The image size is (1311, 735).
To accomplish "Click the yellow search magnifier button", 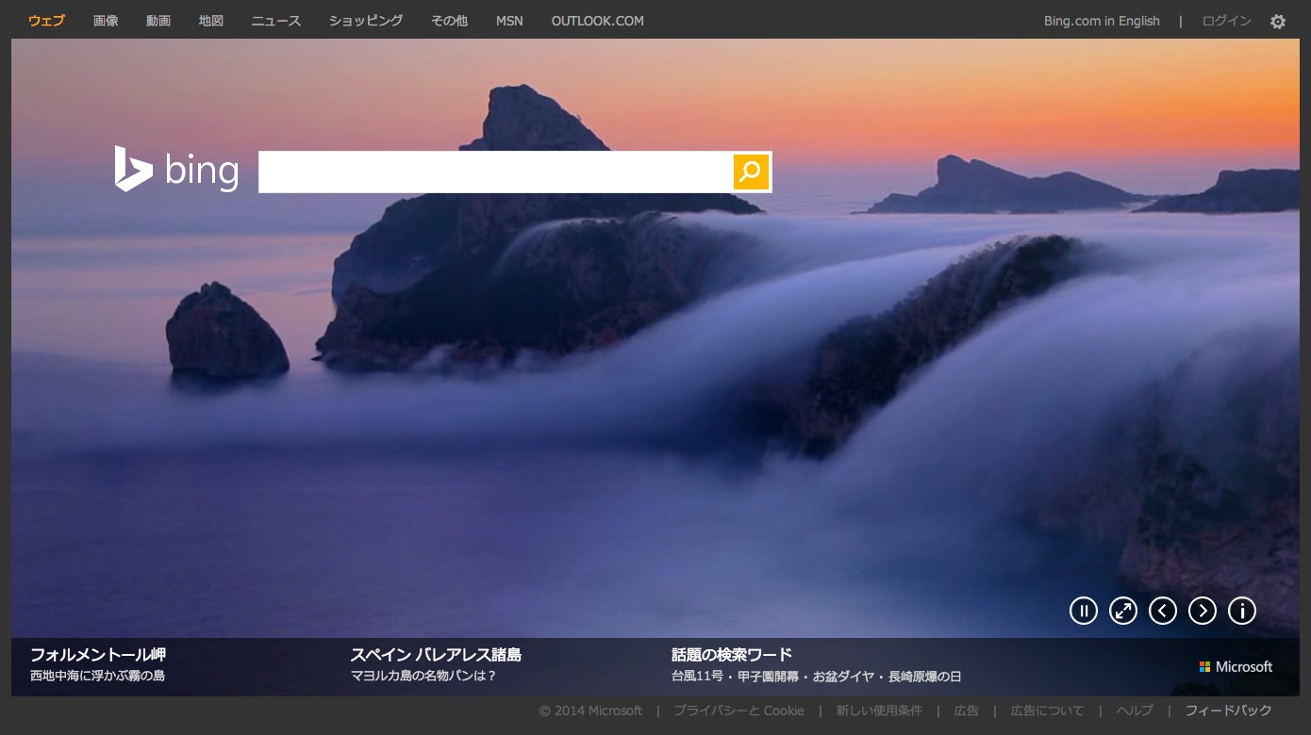I will coord(751,171).
